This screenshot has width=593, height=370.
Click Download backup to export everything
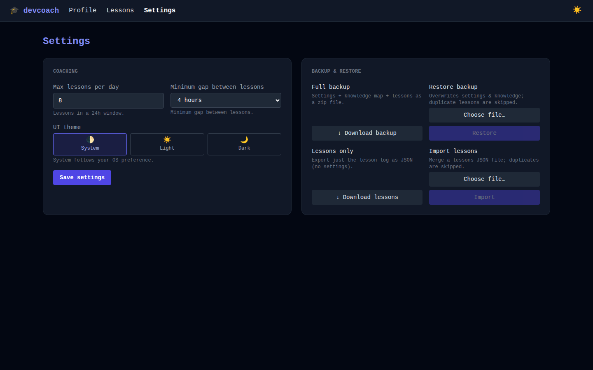coord(367,133)
